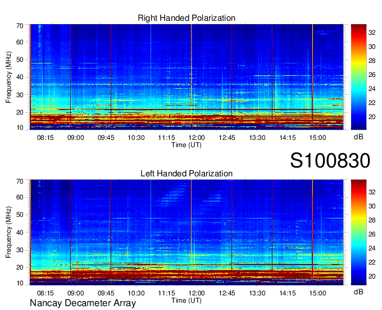Click the '09:45' tick under Right Handed plot
This screenshot has width=382, height=310.
coord(106,138)
